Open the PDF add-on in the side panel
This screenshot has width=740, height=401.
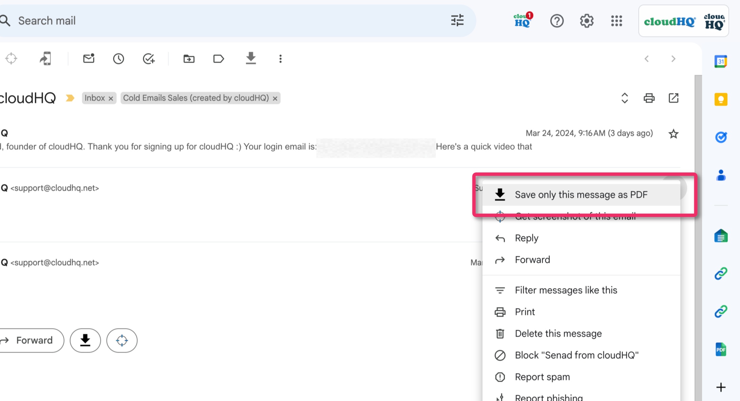click(721, 349)
